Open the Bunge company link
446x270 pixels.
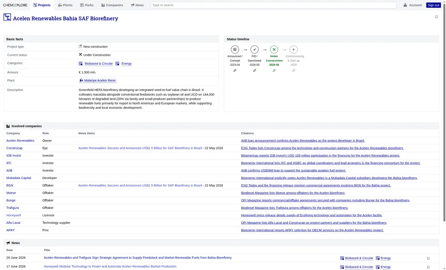click(x=11, y=200)
